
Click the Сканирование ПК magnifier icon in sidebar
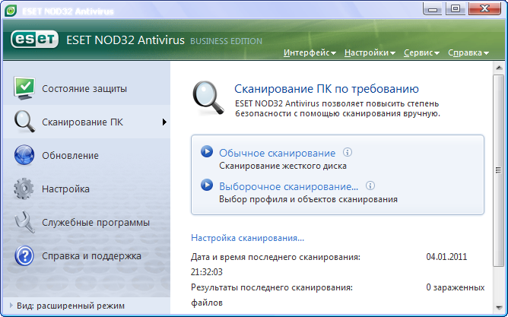24,122
